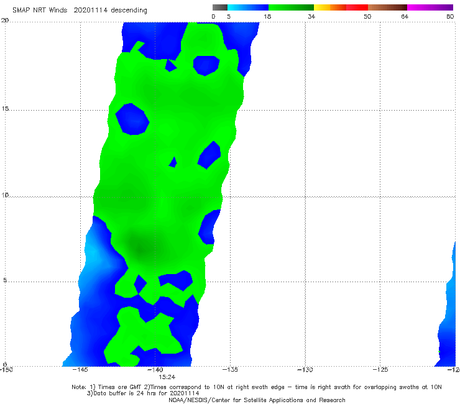
Task: Click the red segment of the color bar
Action: 357,7
